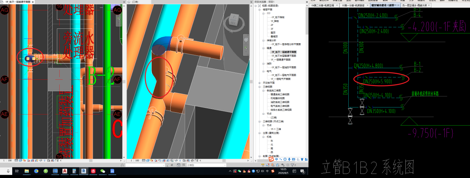Close the 04第二分册-机房空调 tab

pos(338,6)
